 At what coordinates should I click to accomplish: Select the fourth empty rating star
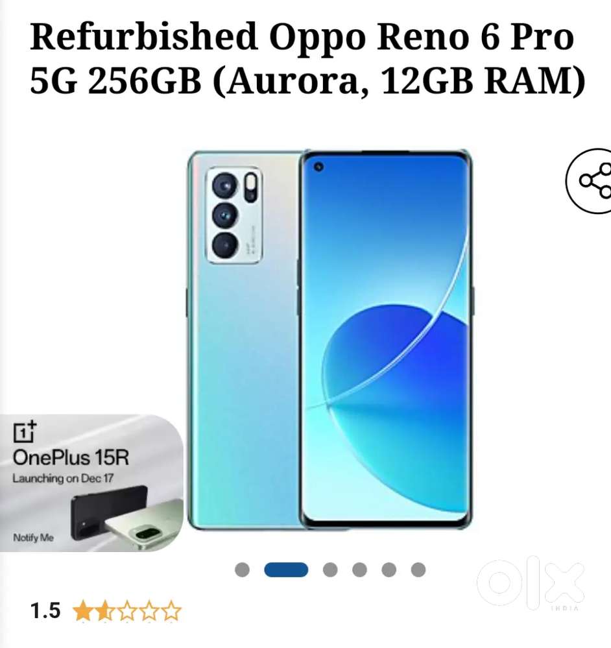[x=149, y=611]
